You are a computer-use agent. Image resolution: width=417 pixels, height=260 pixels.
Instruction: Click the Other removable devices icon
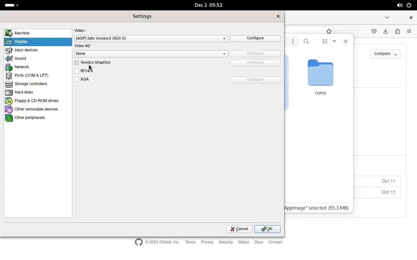[9, 109]
